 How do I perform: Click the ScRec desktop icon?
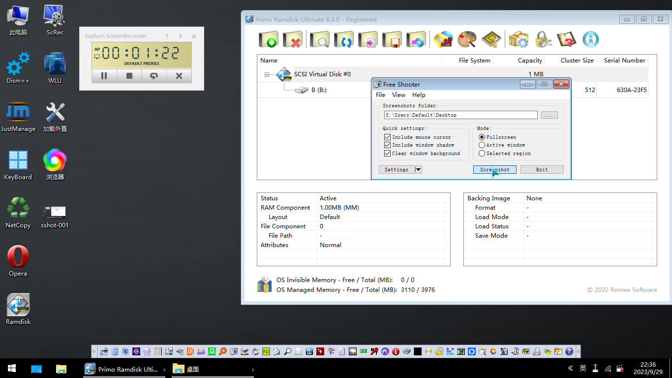point(55,20)
